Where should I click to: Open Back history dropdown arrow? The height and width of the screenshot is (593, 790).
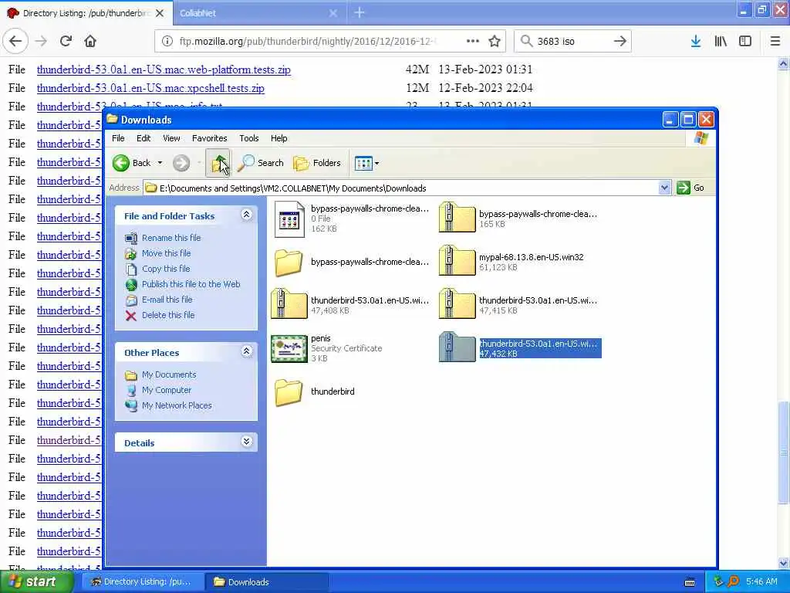160,163
